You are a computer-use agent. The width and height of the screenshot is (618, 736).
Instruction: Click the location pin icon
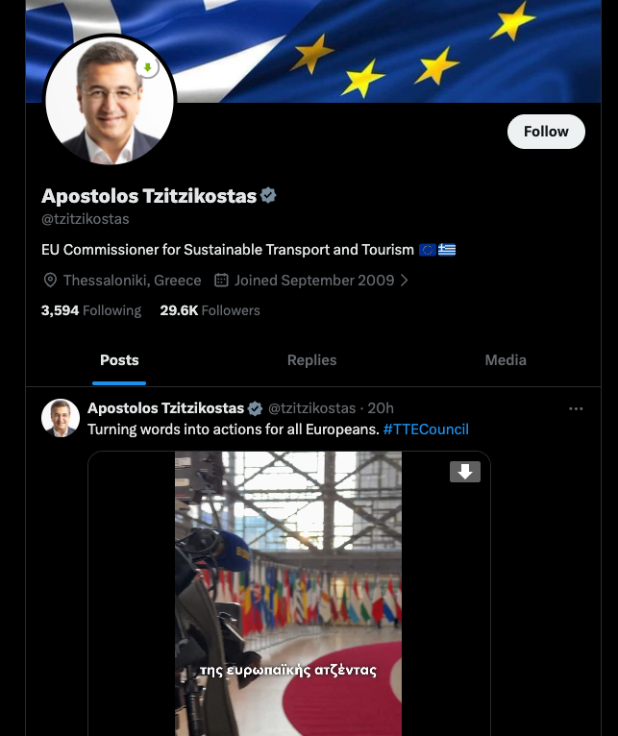coord(50,281)
